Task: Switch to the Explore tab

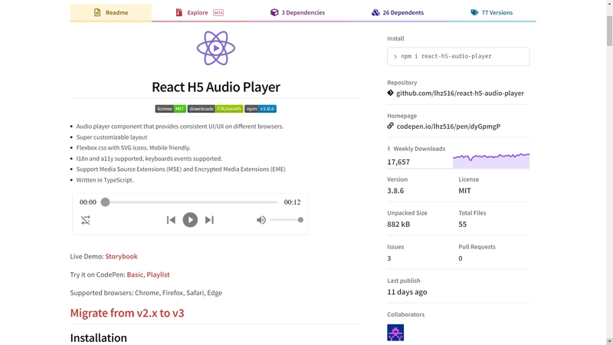Action: point(199,13)
